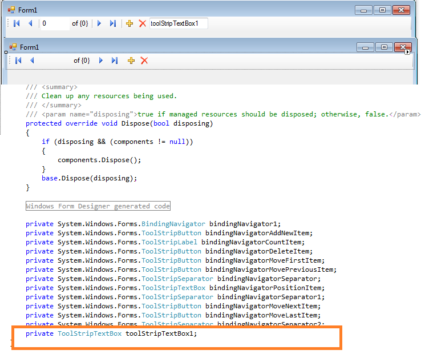Click empty position field in lower Form1 navigator
The height and width of the screenshot is (358, 425).
coord(56,61)
